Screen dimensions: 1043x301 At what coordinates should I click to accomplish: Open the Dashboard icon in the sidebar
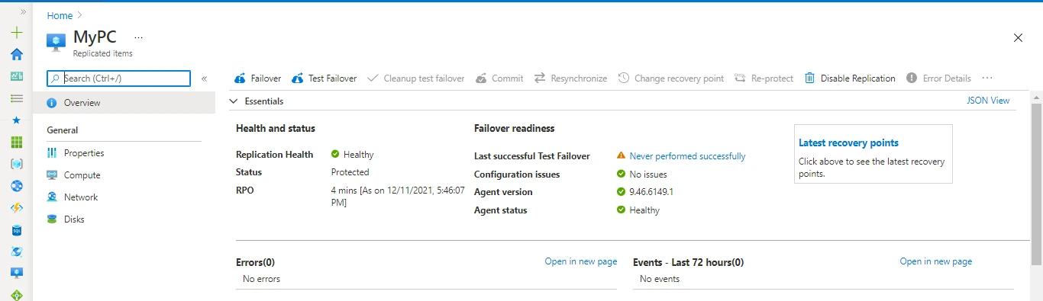(x=17, y=76)
